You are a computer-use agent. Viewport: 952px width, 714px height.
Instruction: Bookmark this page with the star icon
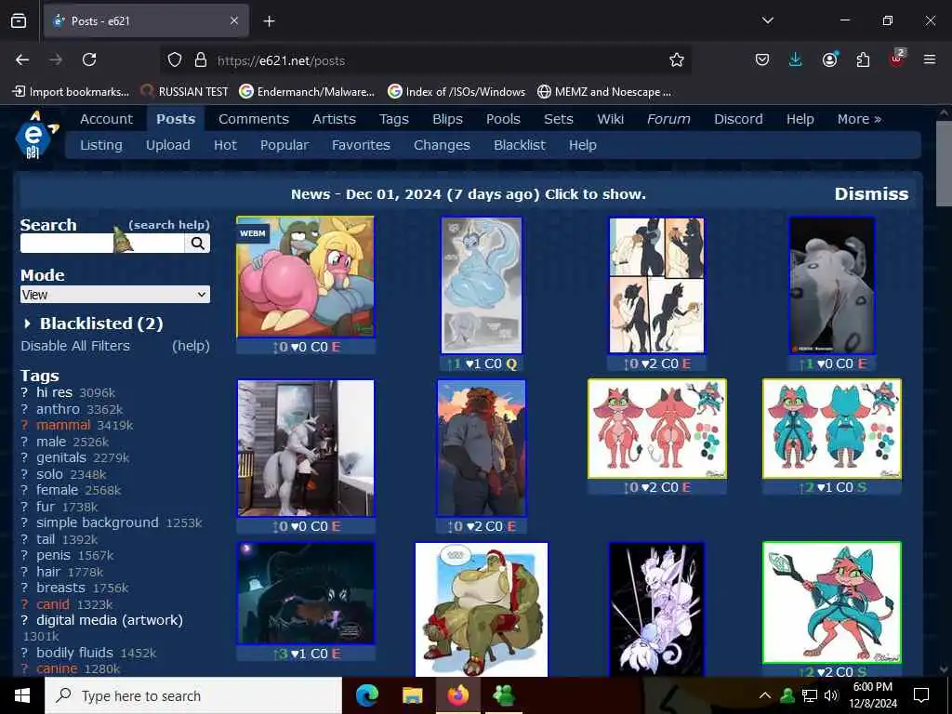click(677, 60)
